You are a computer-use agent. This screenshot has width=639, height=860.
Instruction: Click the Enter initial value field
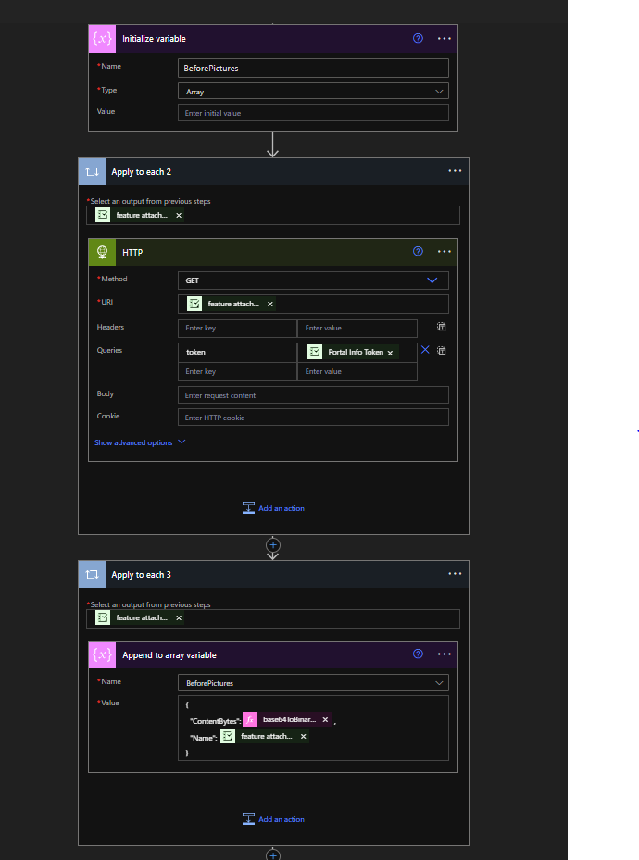[x=313, y=113]
